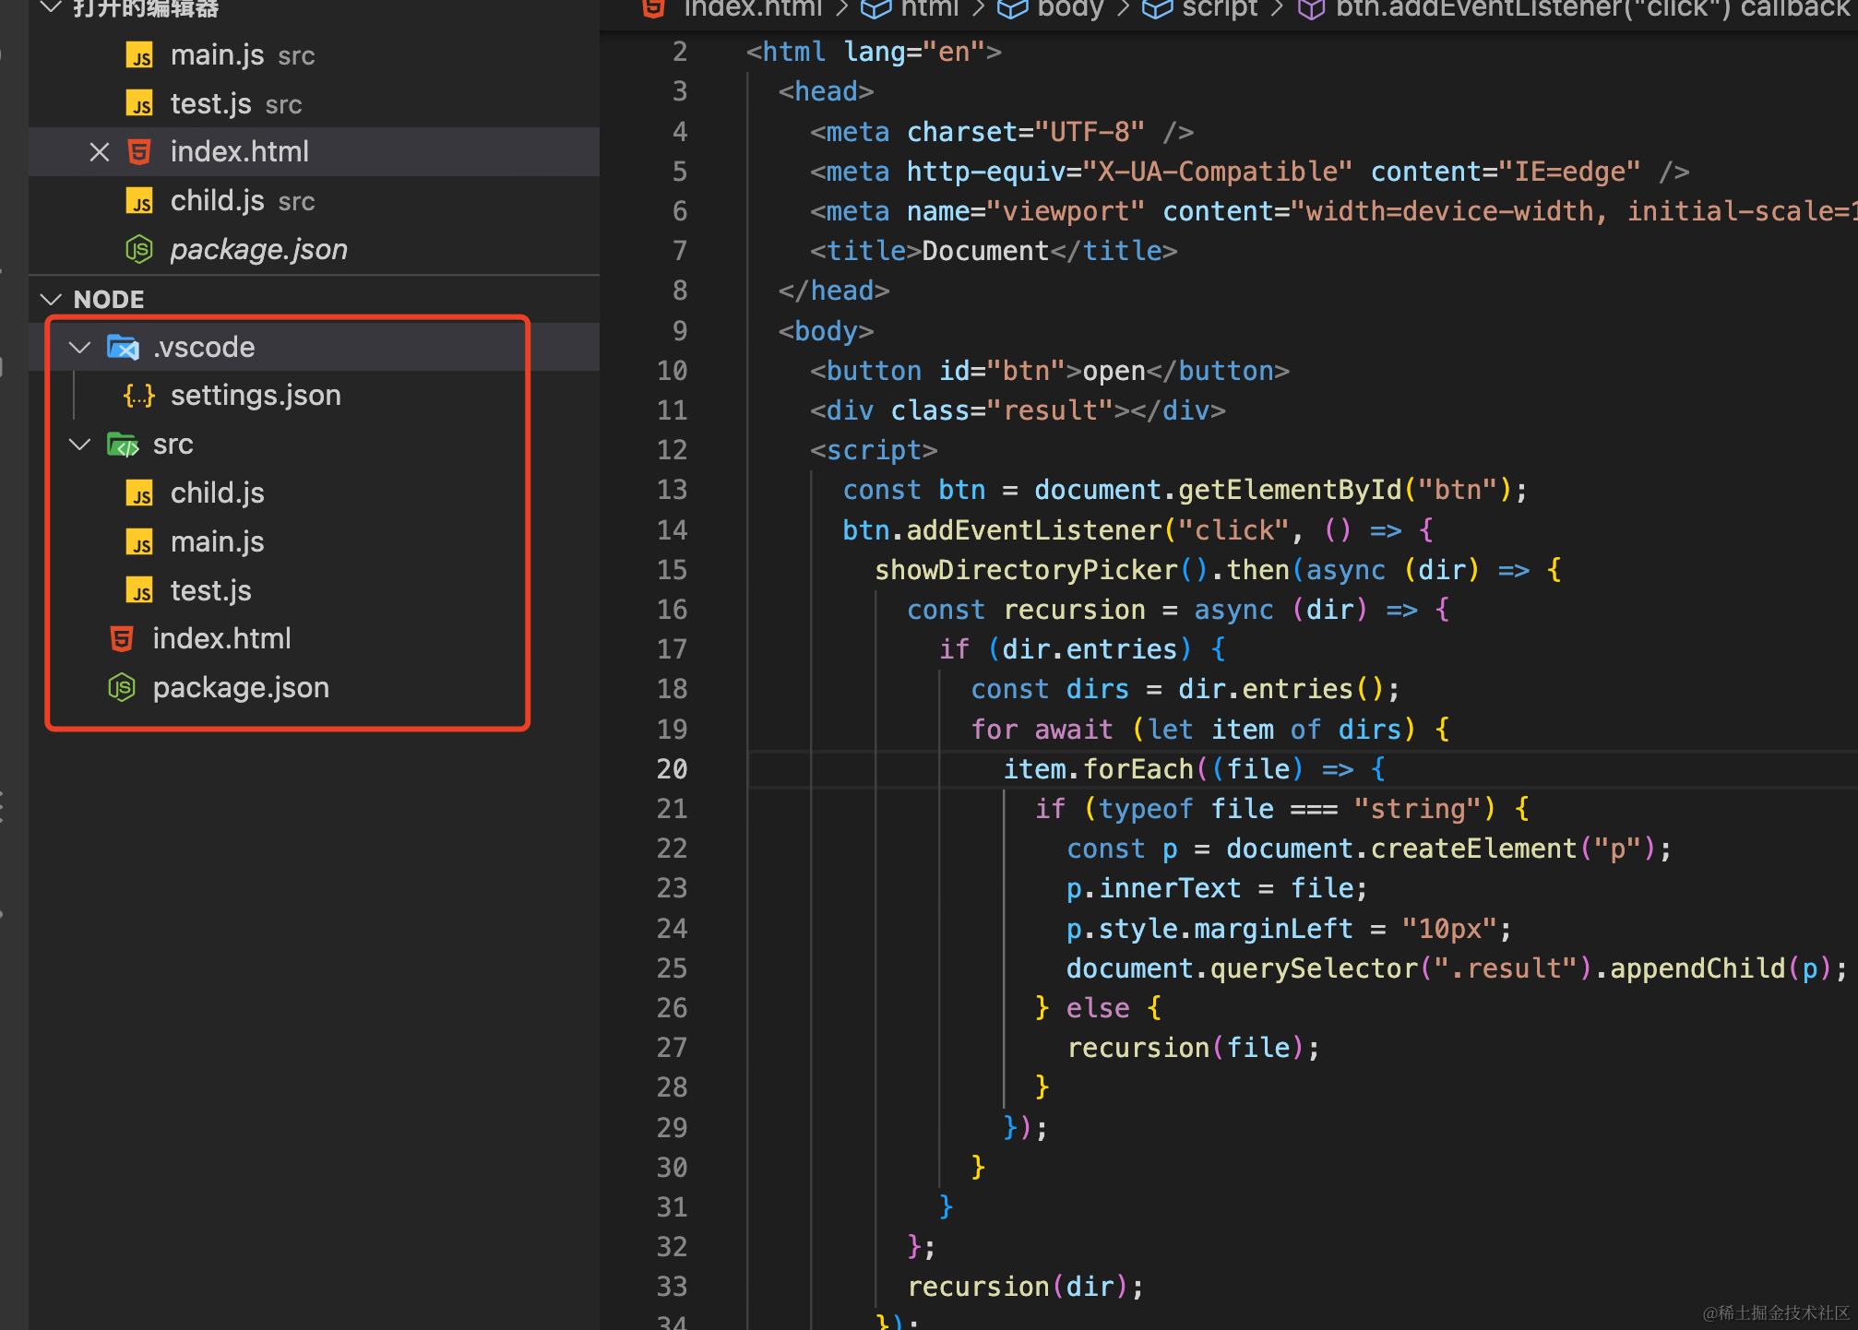Click HTML5 icon of index.html in NODE tree

click(122, 638)
